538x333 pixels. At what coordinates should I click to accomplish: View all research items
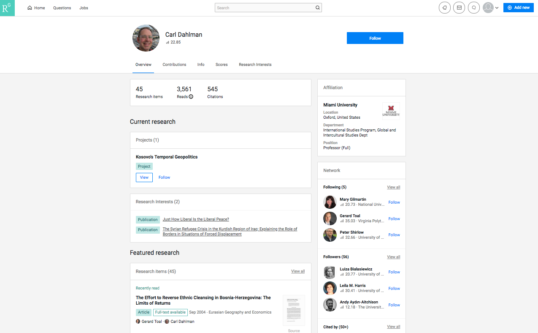297,271
